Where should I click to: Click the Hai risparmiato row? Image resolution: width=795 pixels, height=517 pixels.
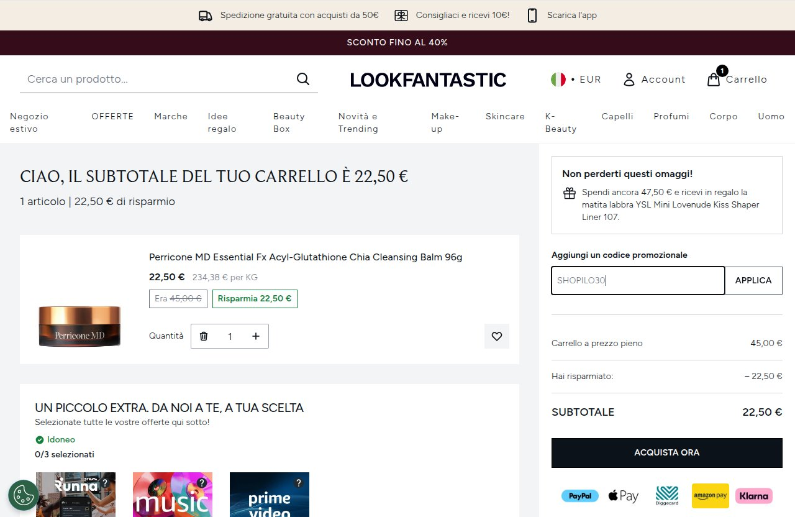pyautogui.click(x=667, y=376)
